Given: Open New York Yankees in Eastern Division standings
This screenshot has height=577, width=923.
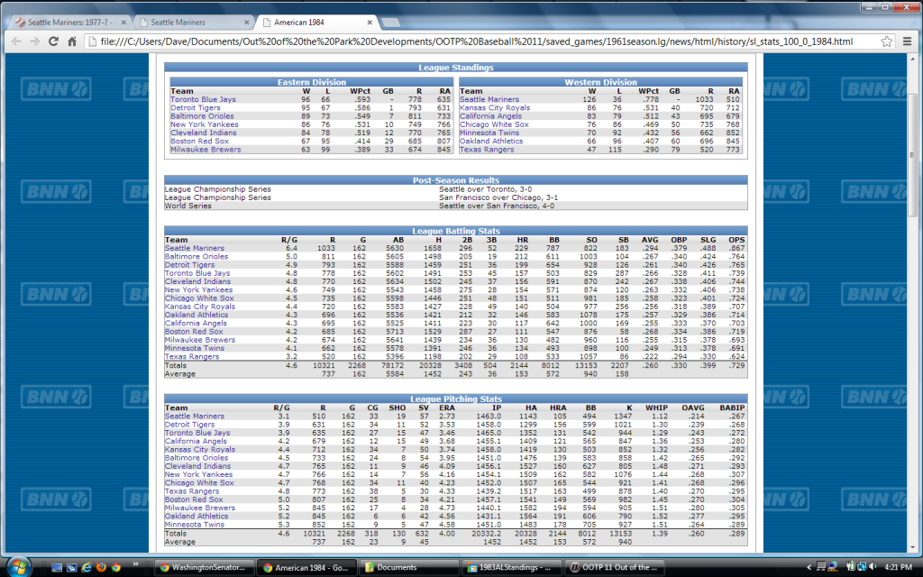Looking at the screenshot, I should point(205,124).
